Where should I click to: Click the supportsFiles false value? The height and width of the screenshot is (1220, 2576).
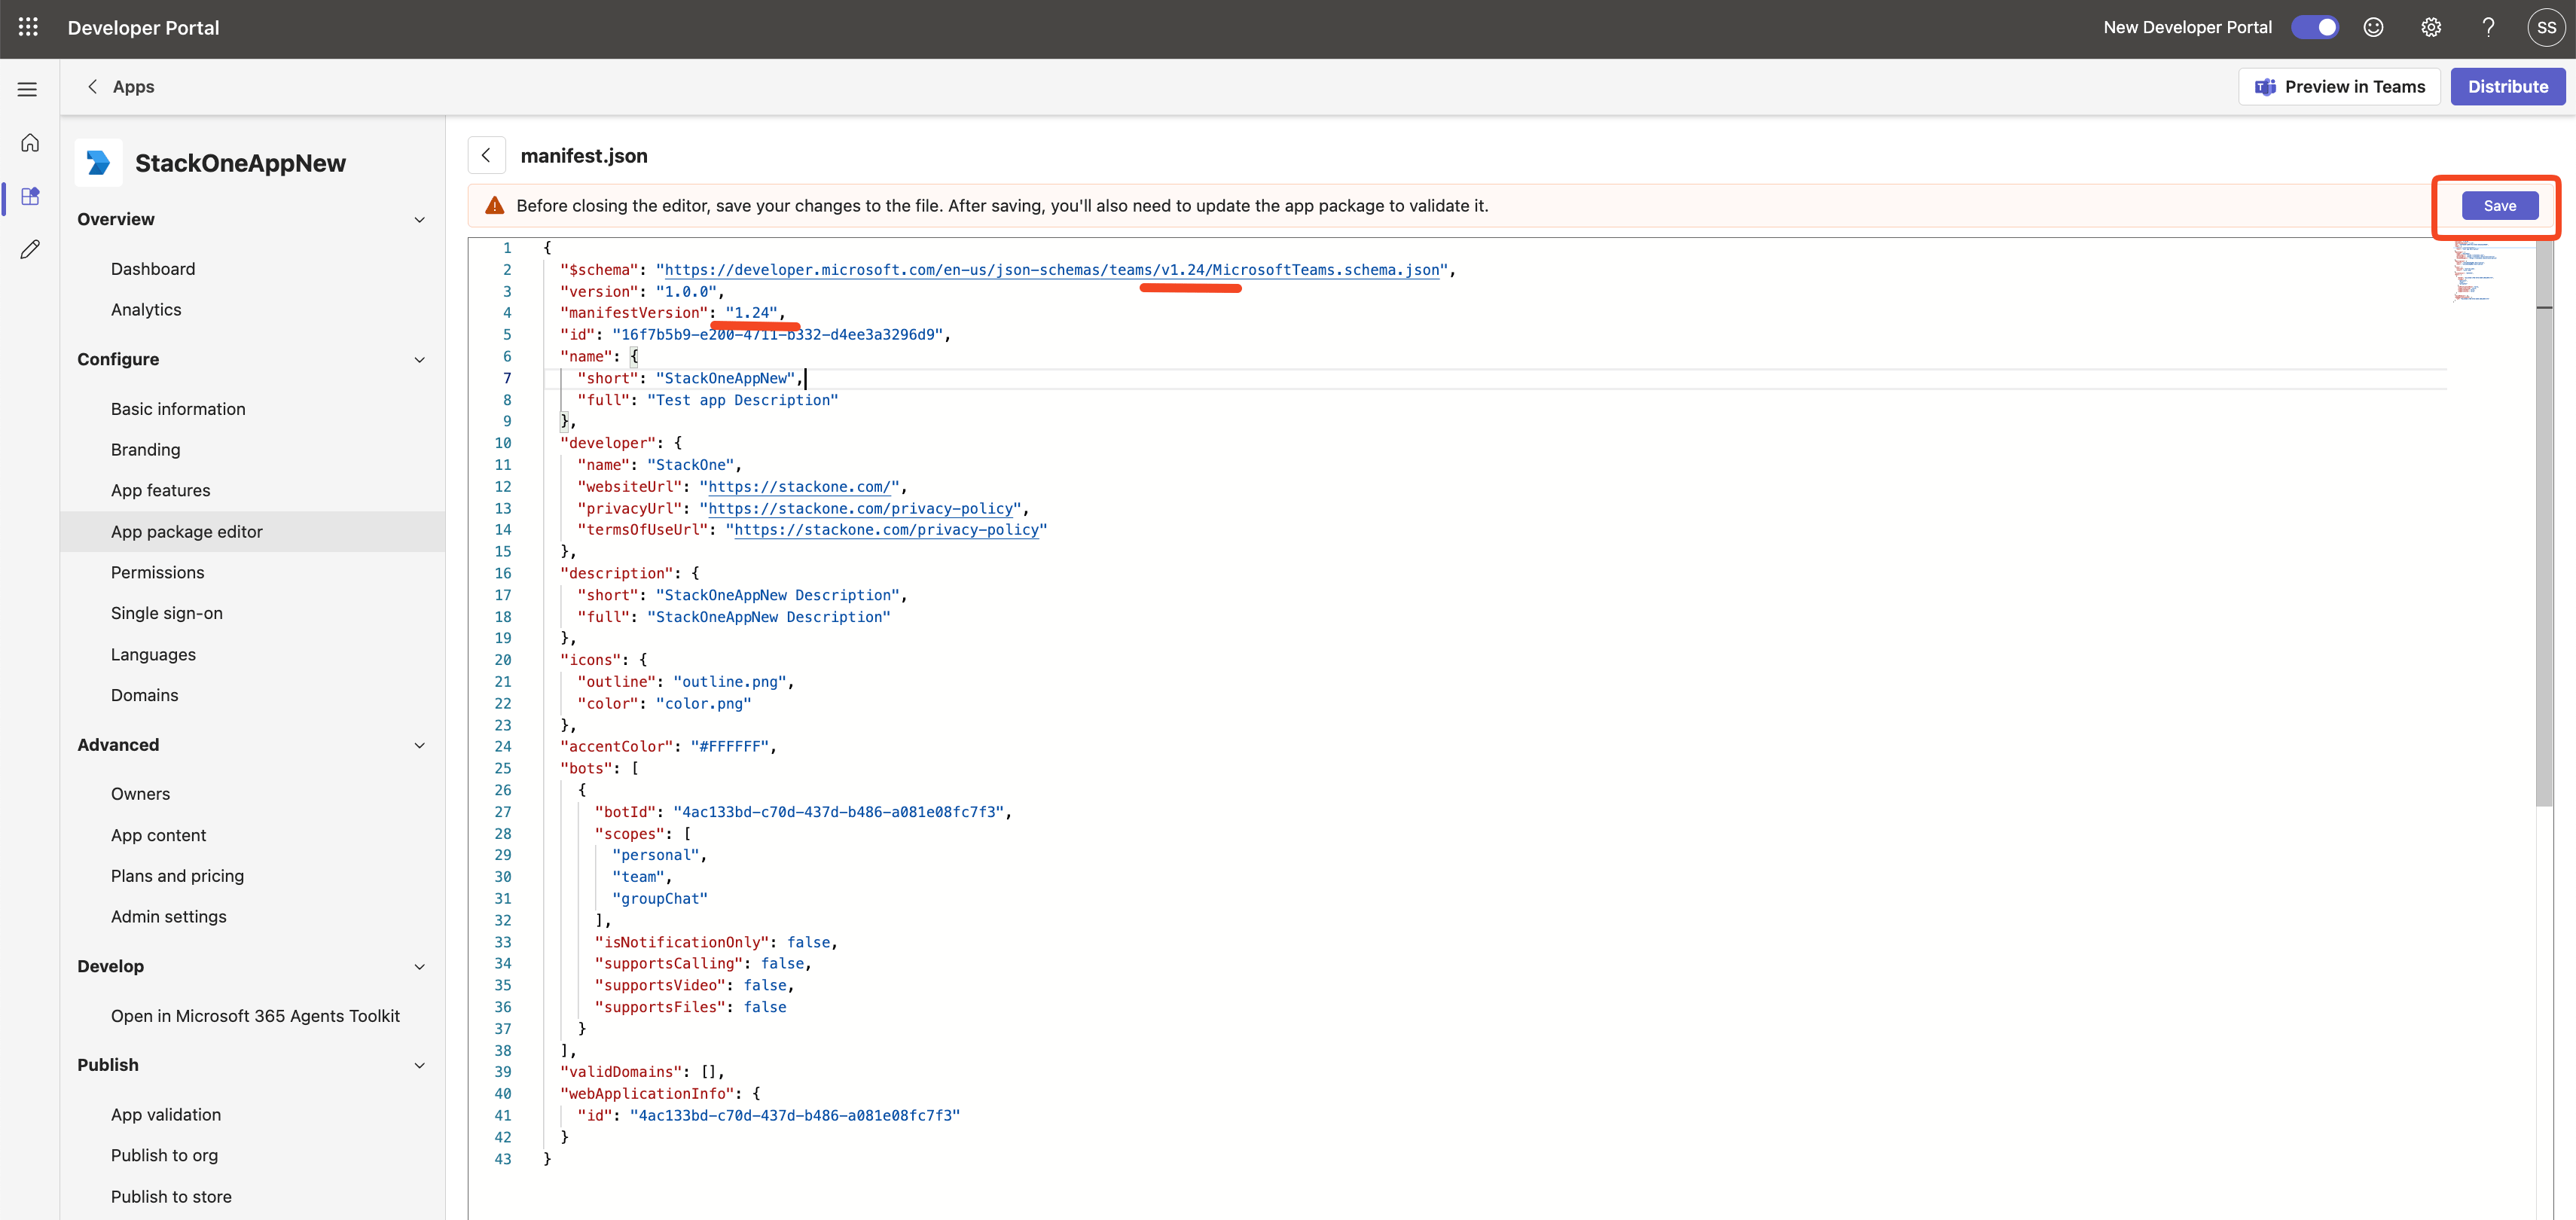[x=764, y=1007]
